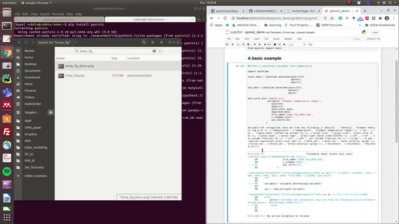Clear the Files search text
The width and height of the screenshot is (399, 224).
[x=154, y=51]
